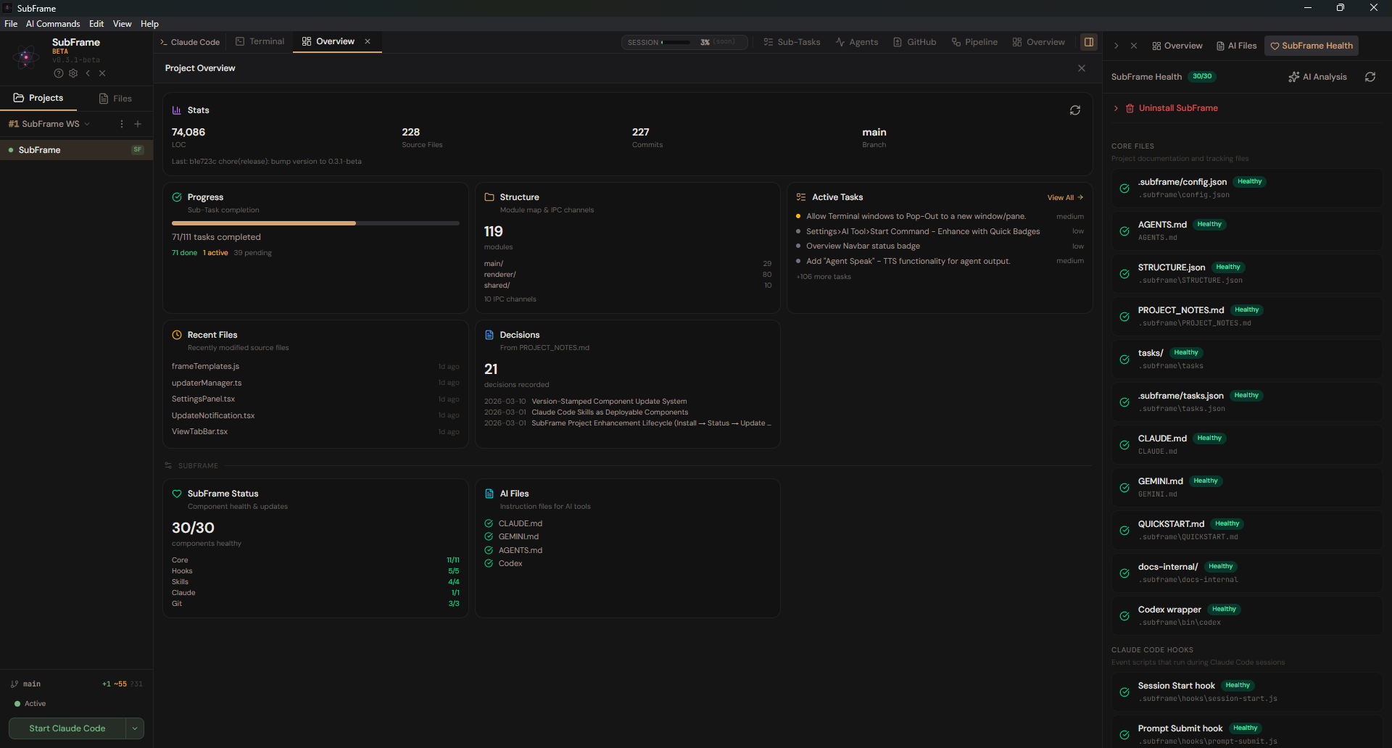Click the settings gear under the SubFrame logo
Image resolution: width=1392 pixels, height=748 pixels.
pyautogui.click(x=73, y=73)
